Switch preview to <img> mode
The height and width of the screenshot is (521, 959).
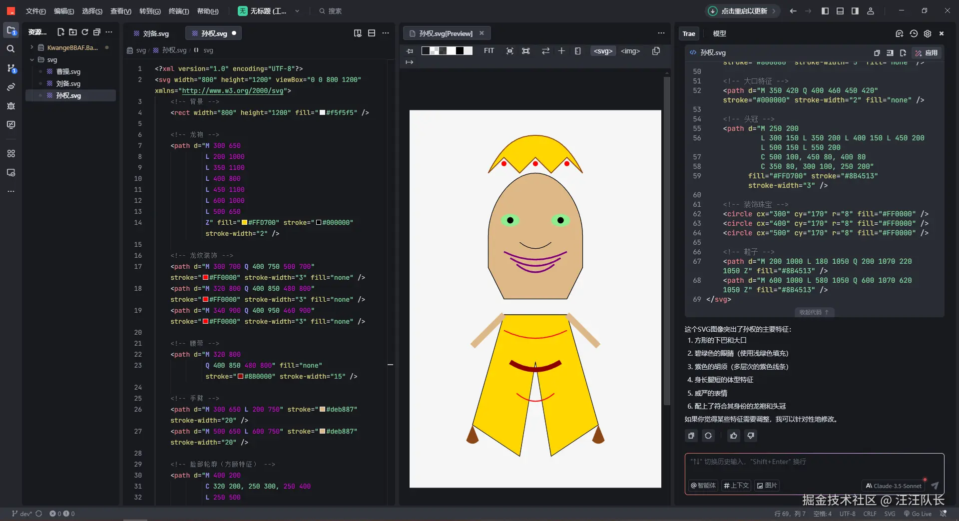(630, 51)
